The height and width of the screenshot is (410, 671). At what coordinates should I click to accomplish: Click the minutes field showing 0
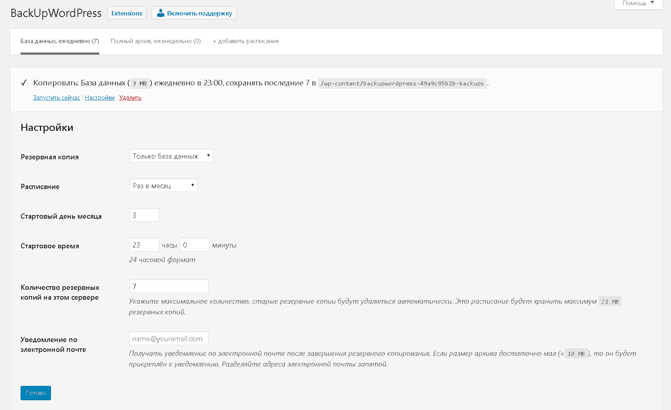tap(195, 245)
